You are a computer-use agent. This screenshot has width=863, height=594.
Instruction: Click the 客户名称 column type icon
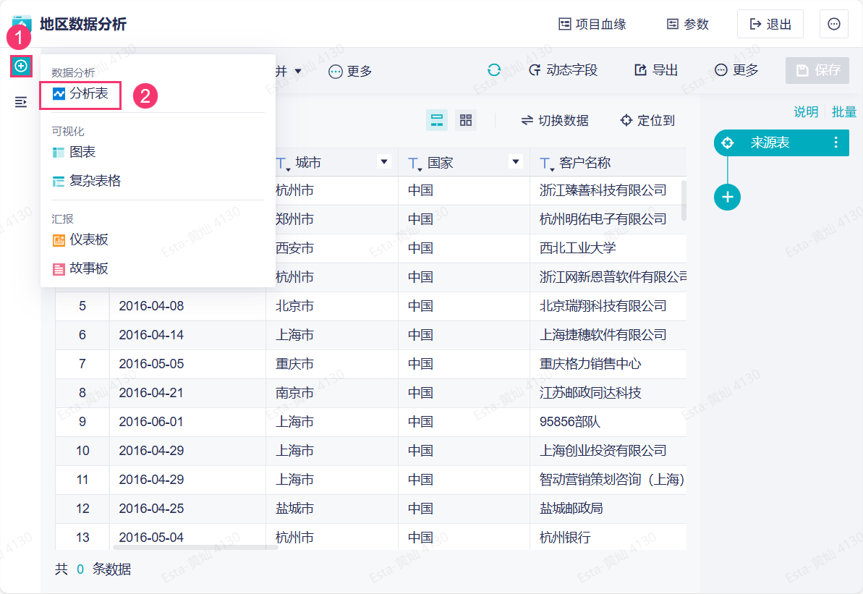click(547, 164)
